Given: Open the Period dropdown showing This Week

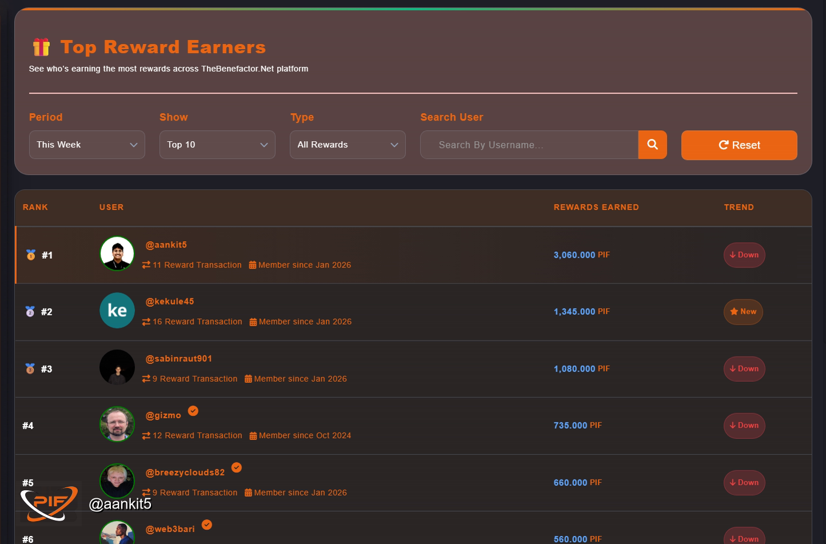Looking at the screenshot, I should point(87,145).
